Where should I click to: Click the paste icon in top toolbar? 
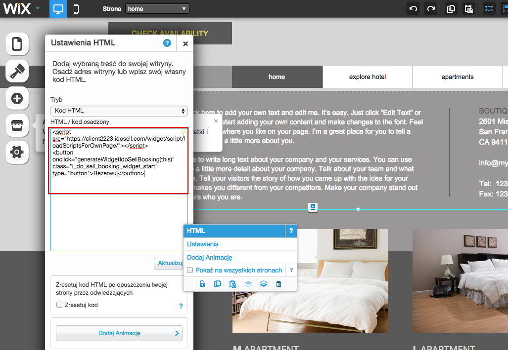tap(468, 9)
